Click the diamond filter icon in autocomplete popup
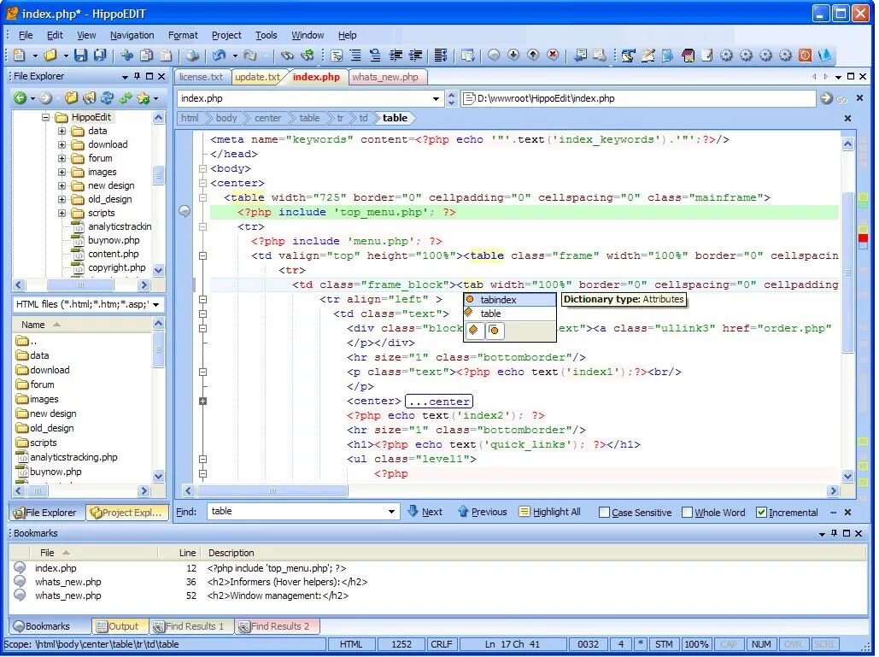 point(474,330)
